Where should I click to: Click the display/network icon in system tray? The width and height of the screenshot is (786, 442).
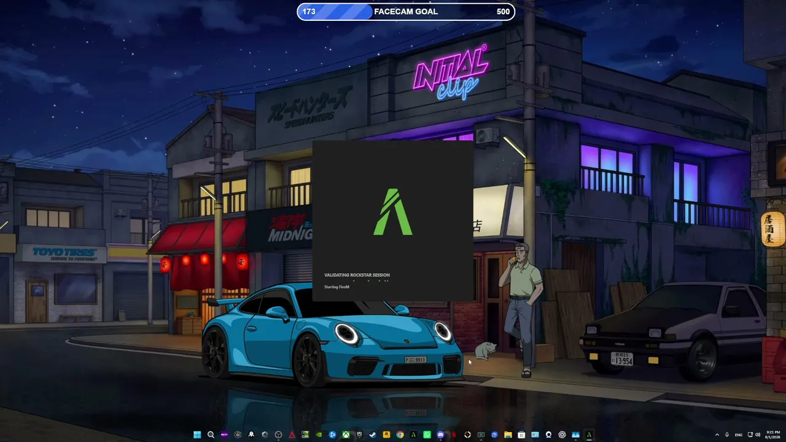(750, 435)
